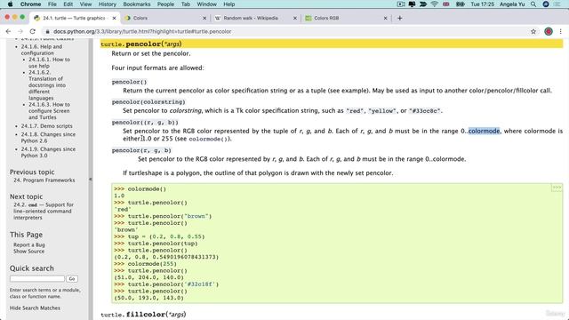Open the View menu

pyautogui.click(x=85, y=4)
